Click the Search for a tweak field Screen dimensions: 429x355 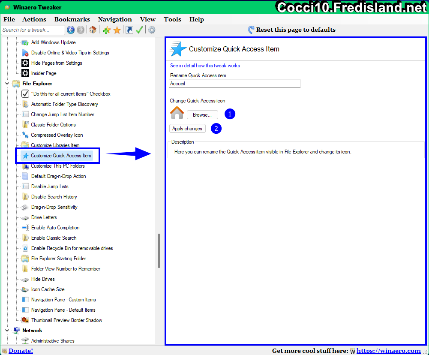33,30
